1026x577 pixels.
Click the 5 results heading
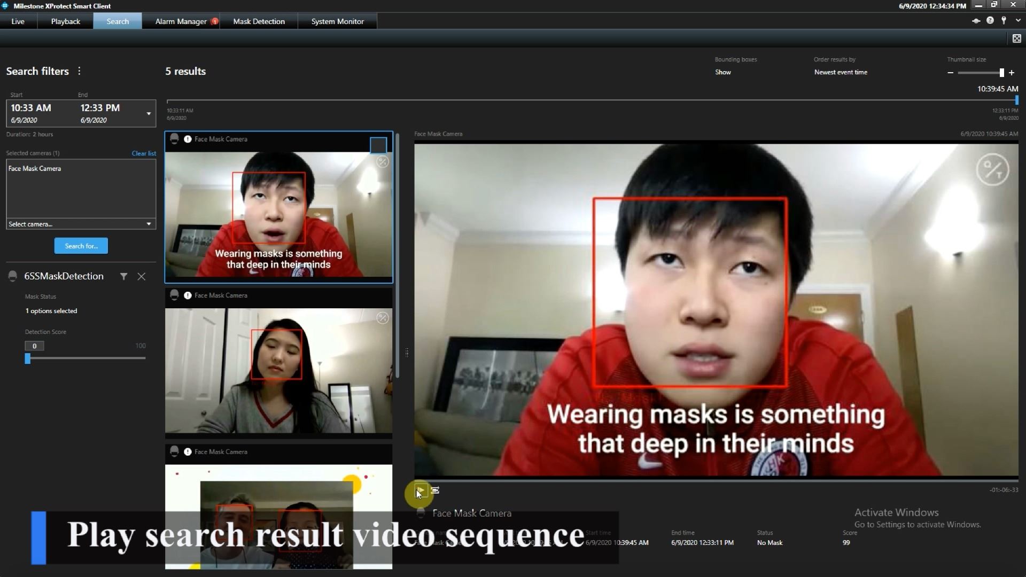[185, 71]
